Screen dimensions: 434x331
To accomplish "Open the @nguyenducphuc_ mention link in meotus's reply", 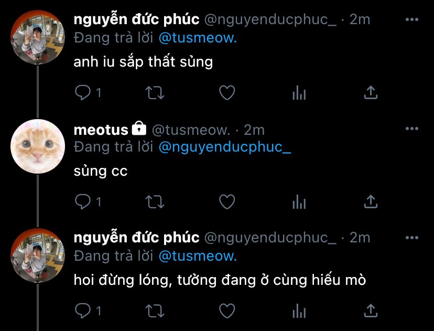I will coord(224,147).
